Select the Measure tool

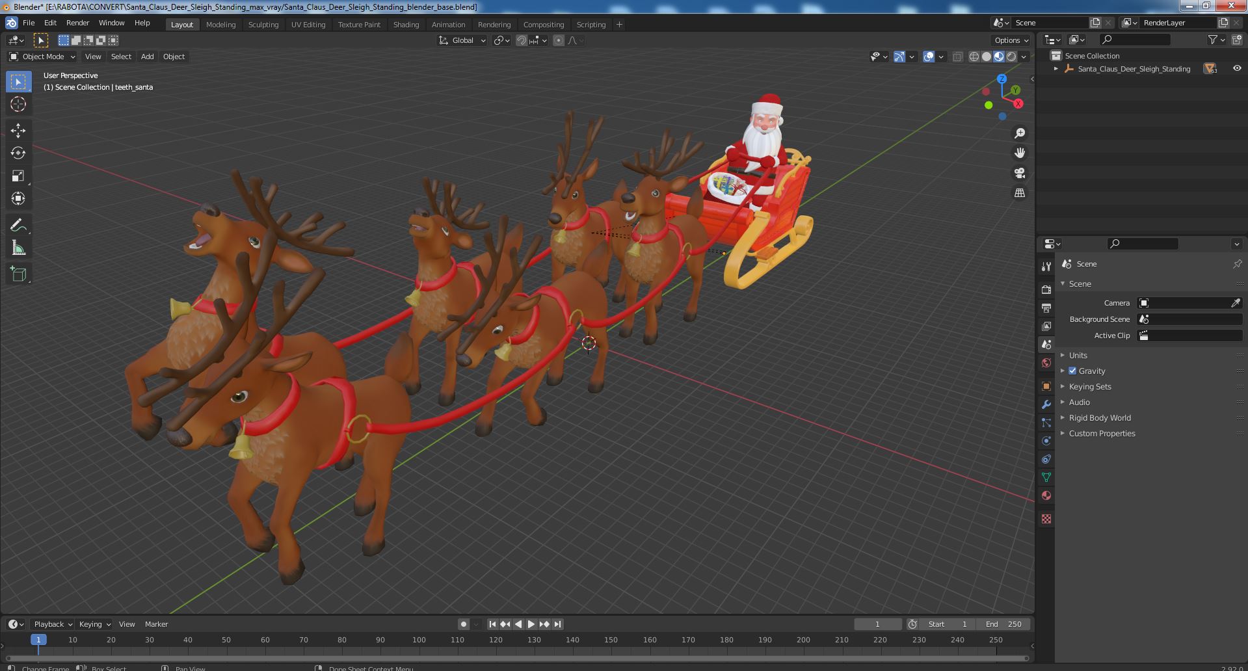(18, 248)
